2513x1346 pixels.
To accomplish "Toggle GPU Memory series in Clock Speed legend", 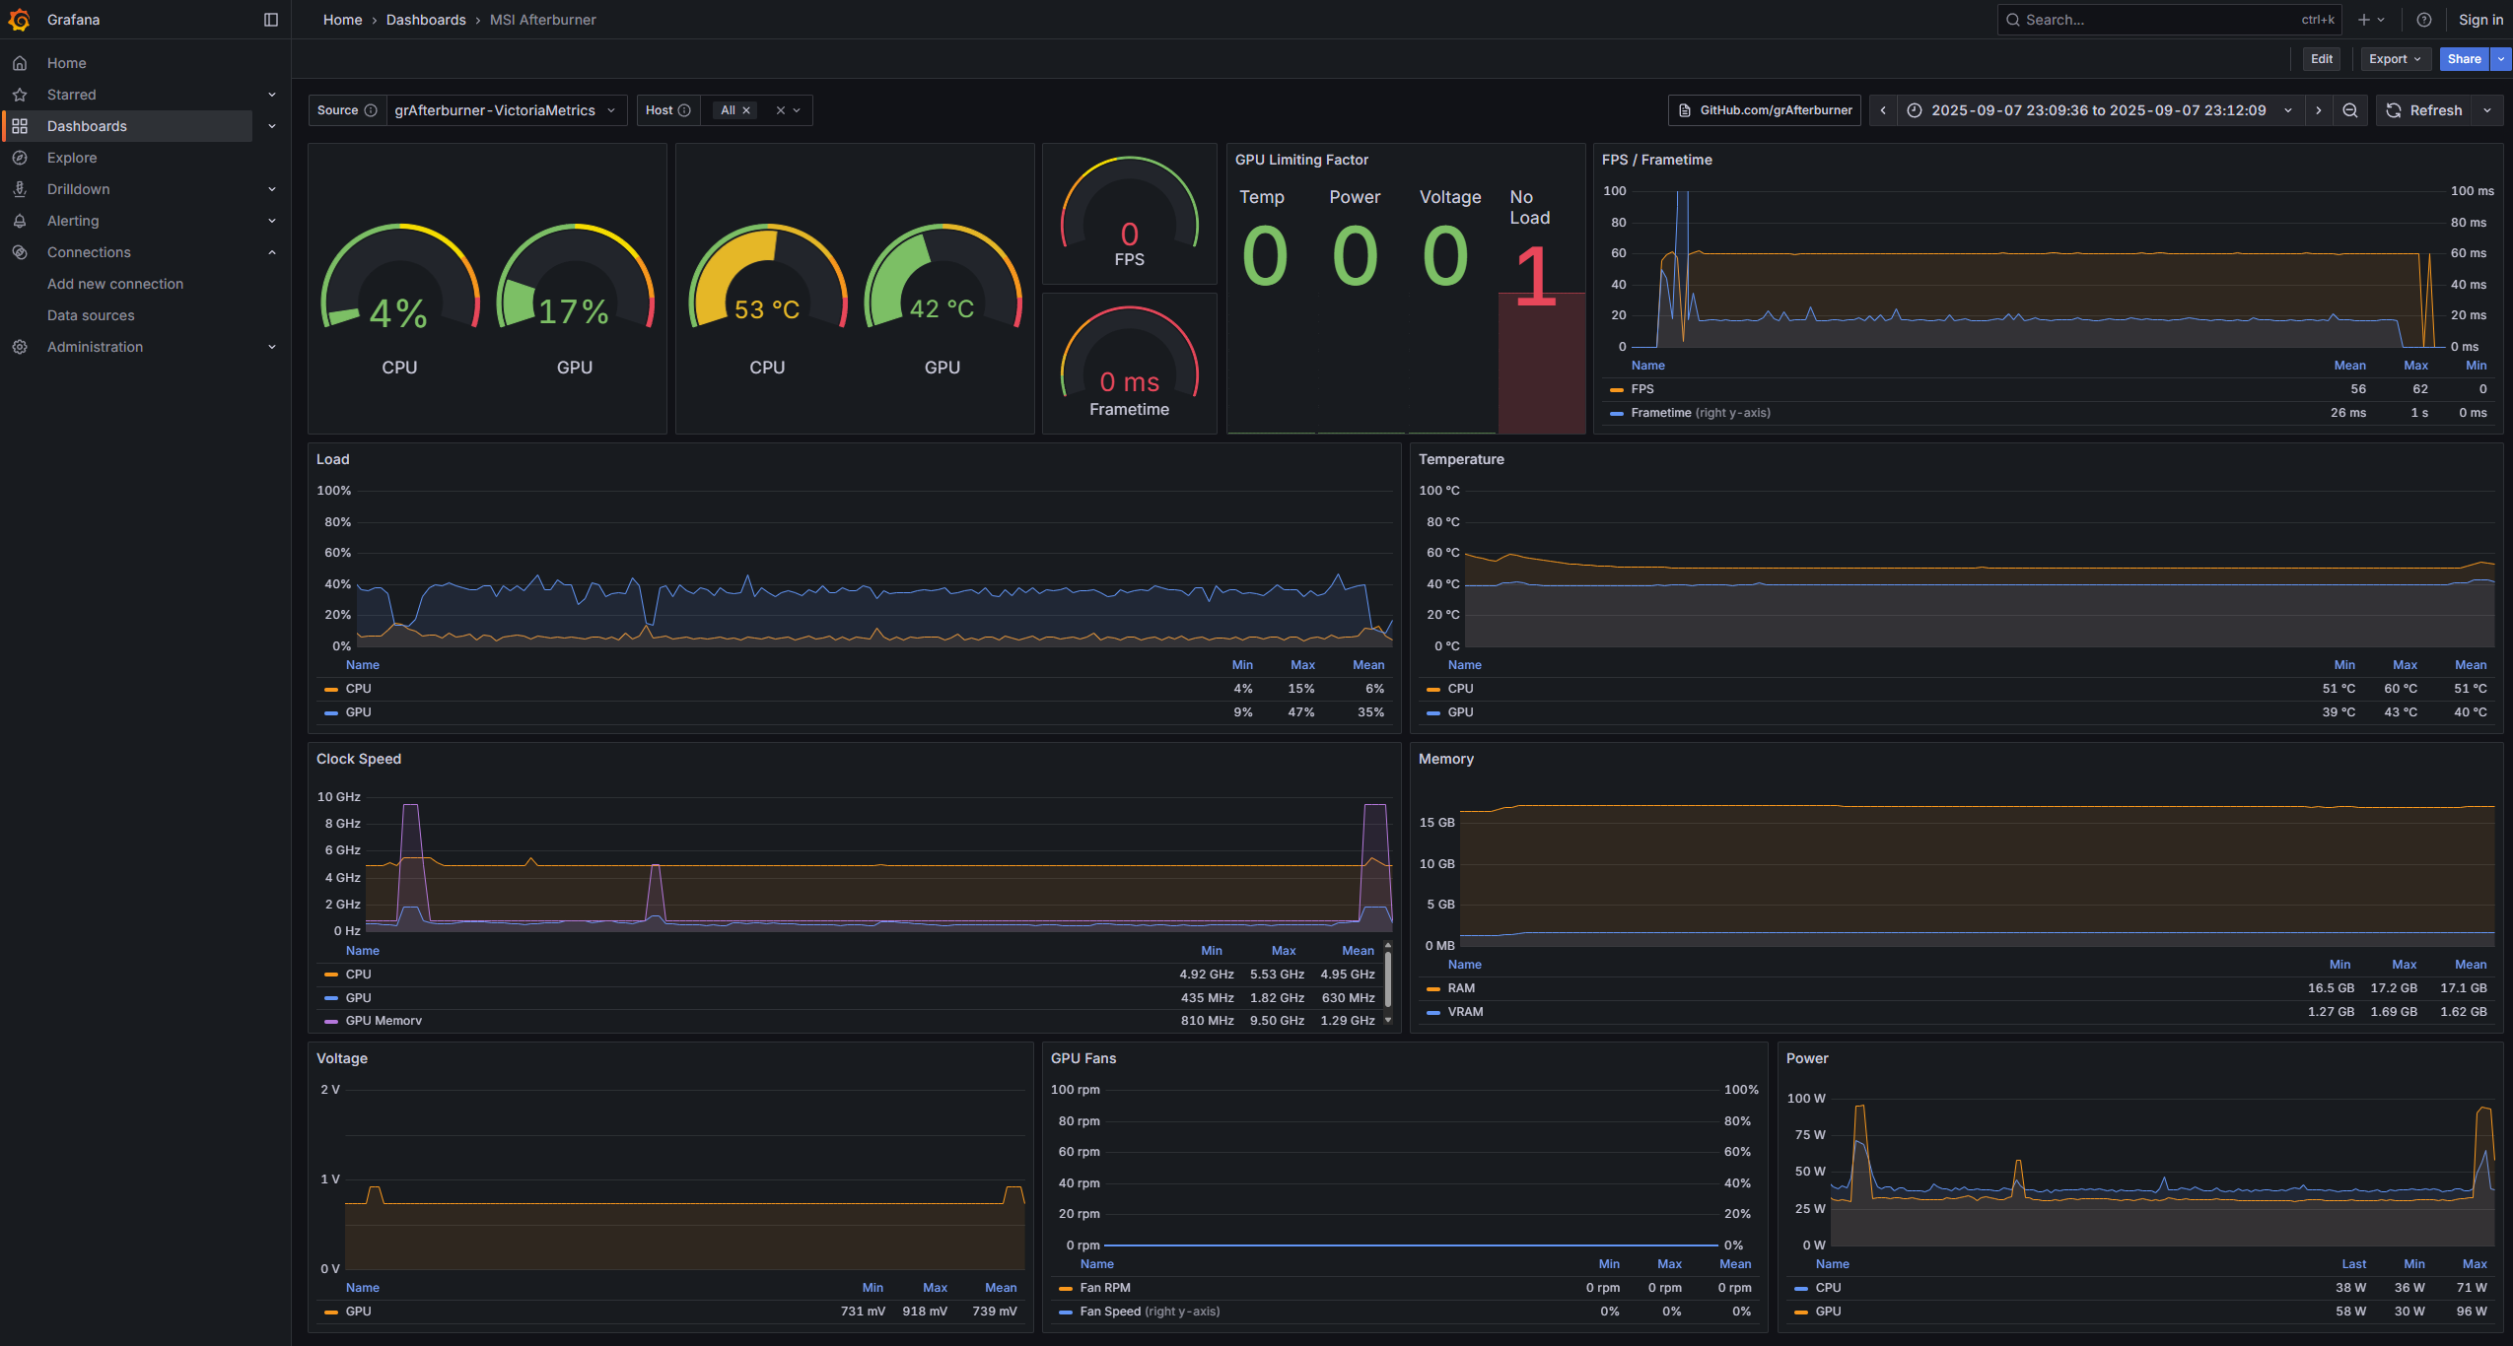I will 383,1021.
